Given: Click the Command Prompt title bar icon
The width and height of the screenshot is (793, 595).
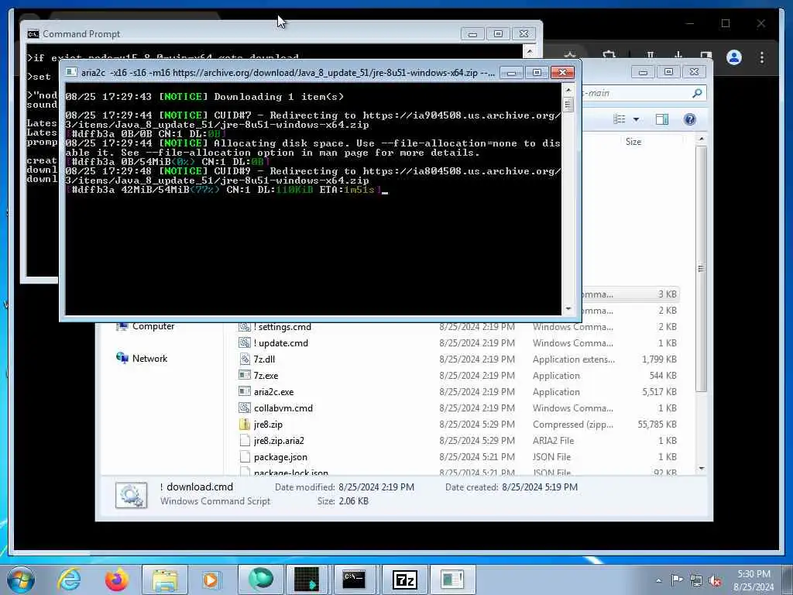Looking at the screenshot, I should point(33,34).
